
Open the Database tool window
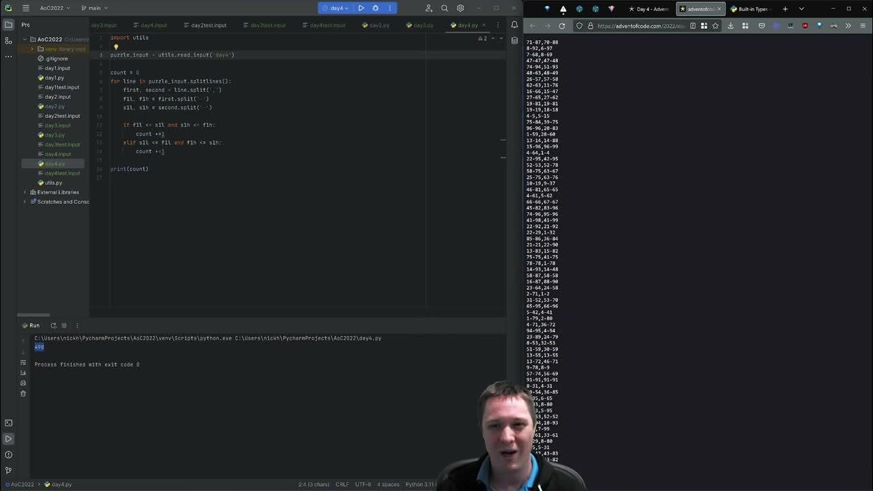click(514, 40)
